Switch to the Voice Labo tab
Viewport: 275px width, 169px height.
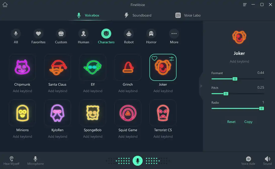click(188, 15)
